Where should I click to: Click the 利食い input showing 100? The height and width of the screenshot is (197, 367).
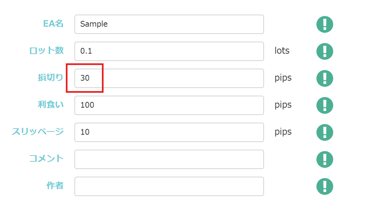click(169, 105)
